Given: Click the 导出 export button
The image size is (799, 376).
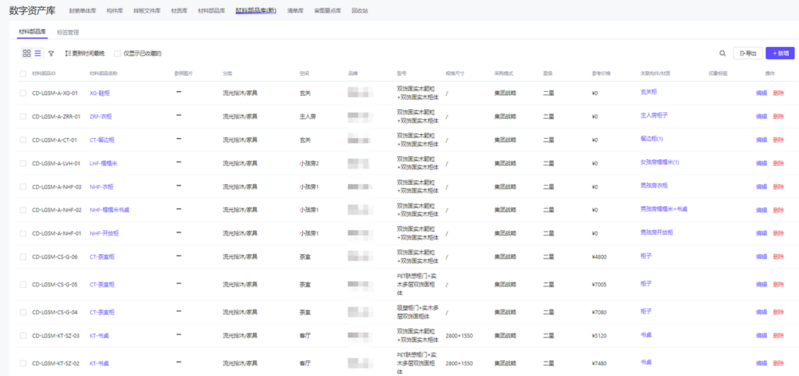Looking at the screenshot, I should (748, 53).
